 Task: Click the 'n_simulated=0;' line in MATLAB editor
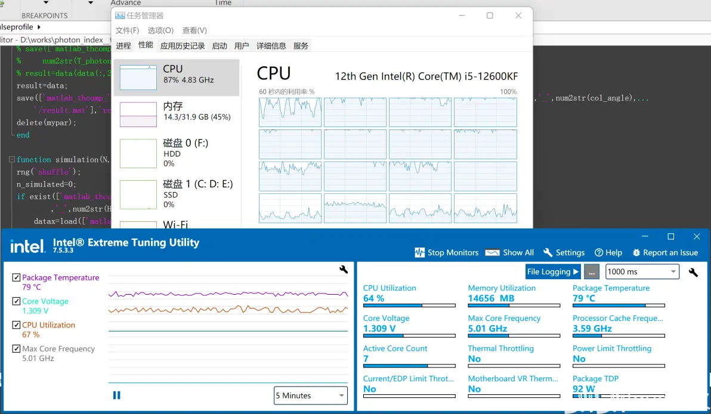pyautogui.click(x=47, y=184)
